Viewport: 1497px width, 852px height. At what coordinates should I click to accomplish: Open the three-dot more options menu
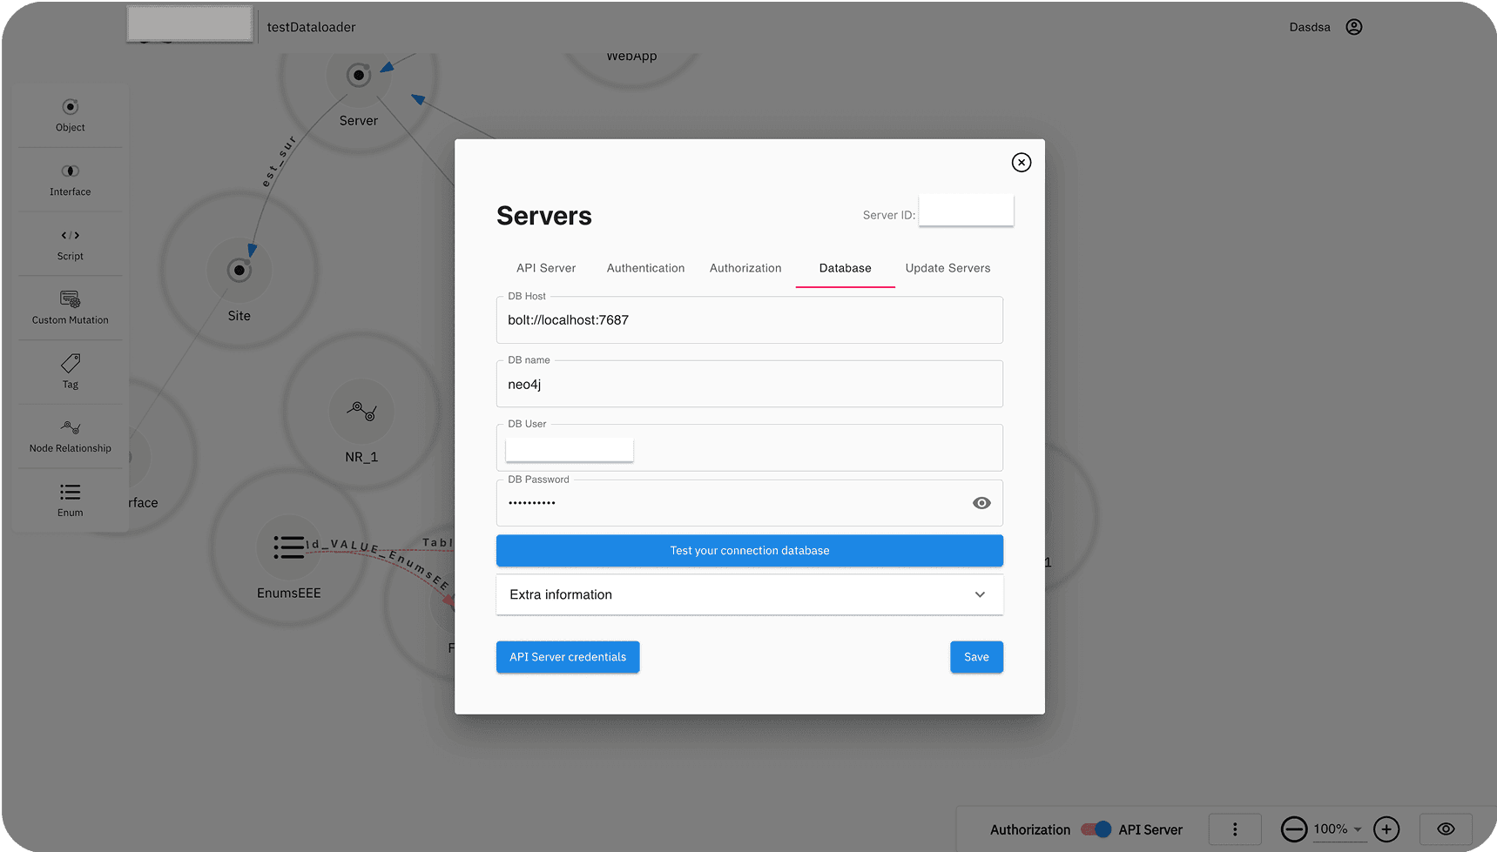(1235, 829)
